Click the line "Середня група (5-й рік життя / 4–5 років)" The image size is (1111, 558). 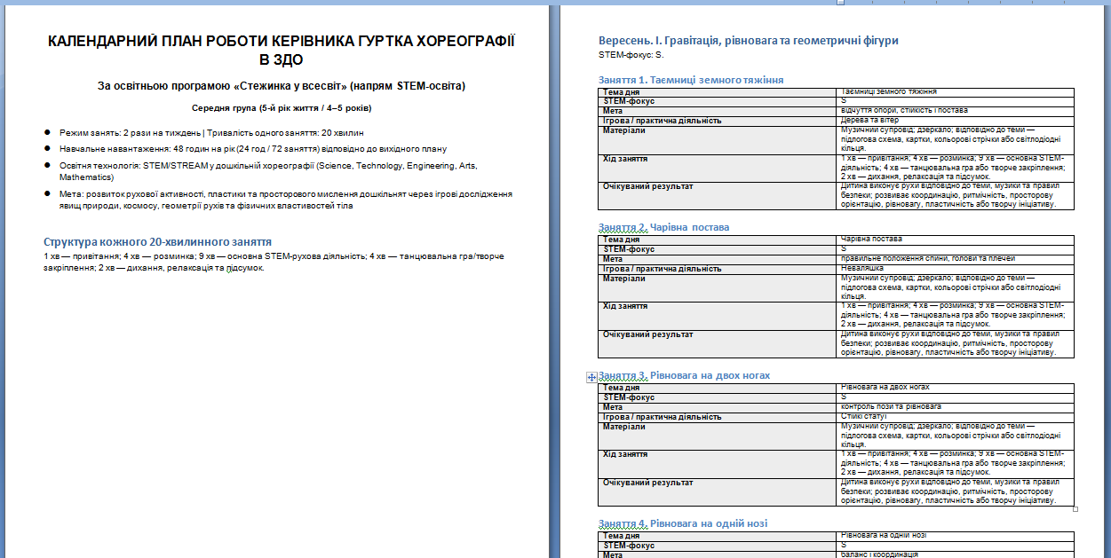[282, 108]
